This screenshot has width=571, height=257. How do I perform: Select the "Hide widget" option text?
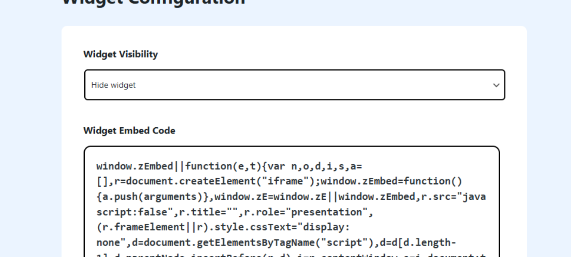[113, 85]
